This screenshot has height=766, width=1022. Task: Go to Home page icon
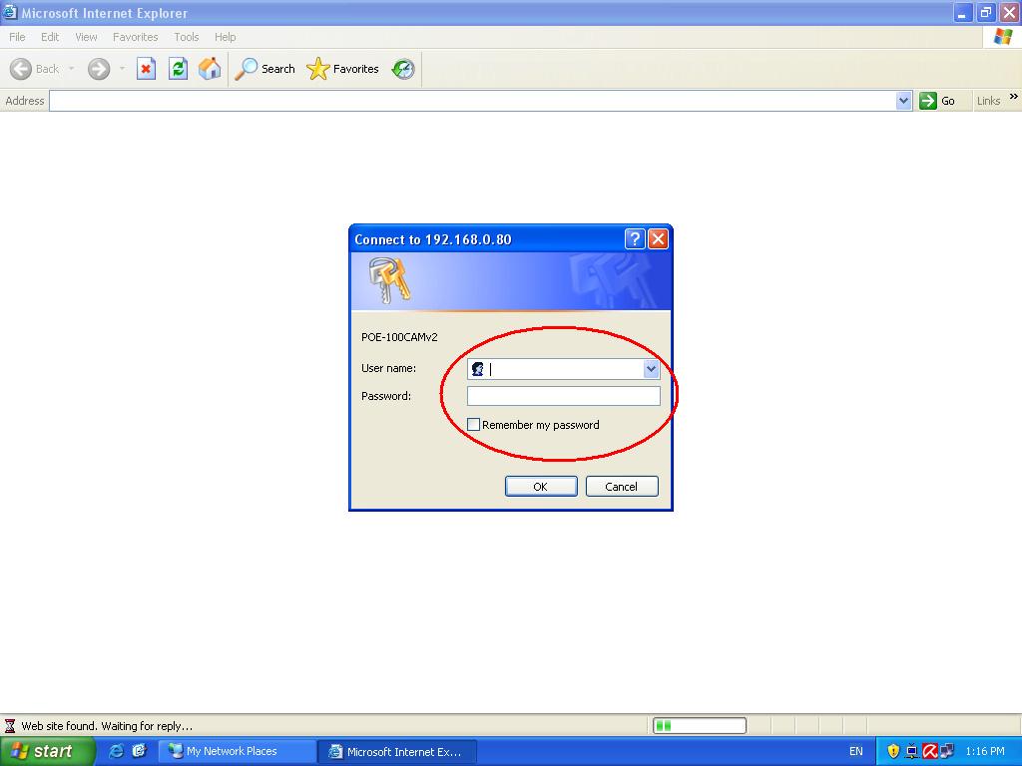[x=210, y=69]
